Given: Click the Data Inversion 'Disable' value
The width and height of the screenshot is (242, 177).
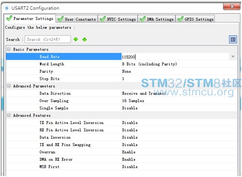Looking at the screenshot, I should click(x=130, y=138).
